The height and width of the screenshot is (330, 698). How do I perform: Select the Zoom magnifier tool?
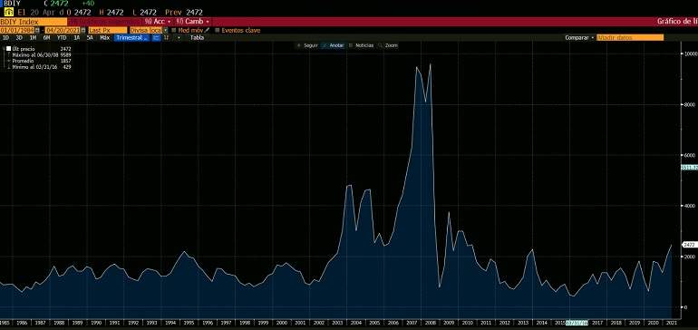tap(388, 45)
